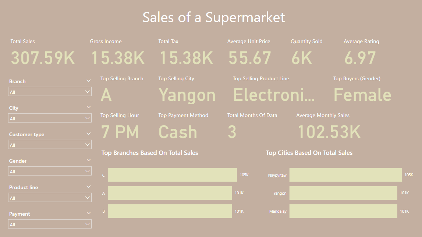The image size is (422, 237).
Task: Select bar C in Top Branches chart
Action: coord(171,175)
